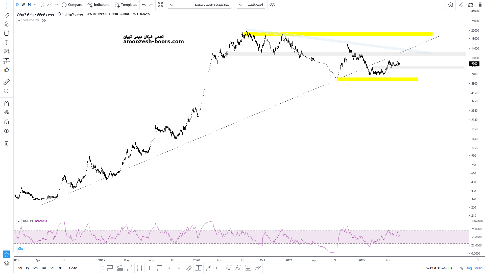Toggle auto scale
The image size is (485, 273).
pos(479,268)
